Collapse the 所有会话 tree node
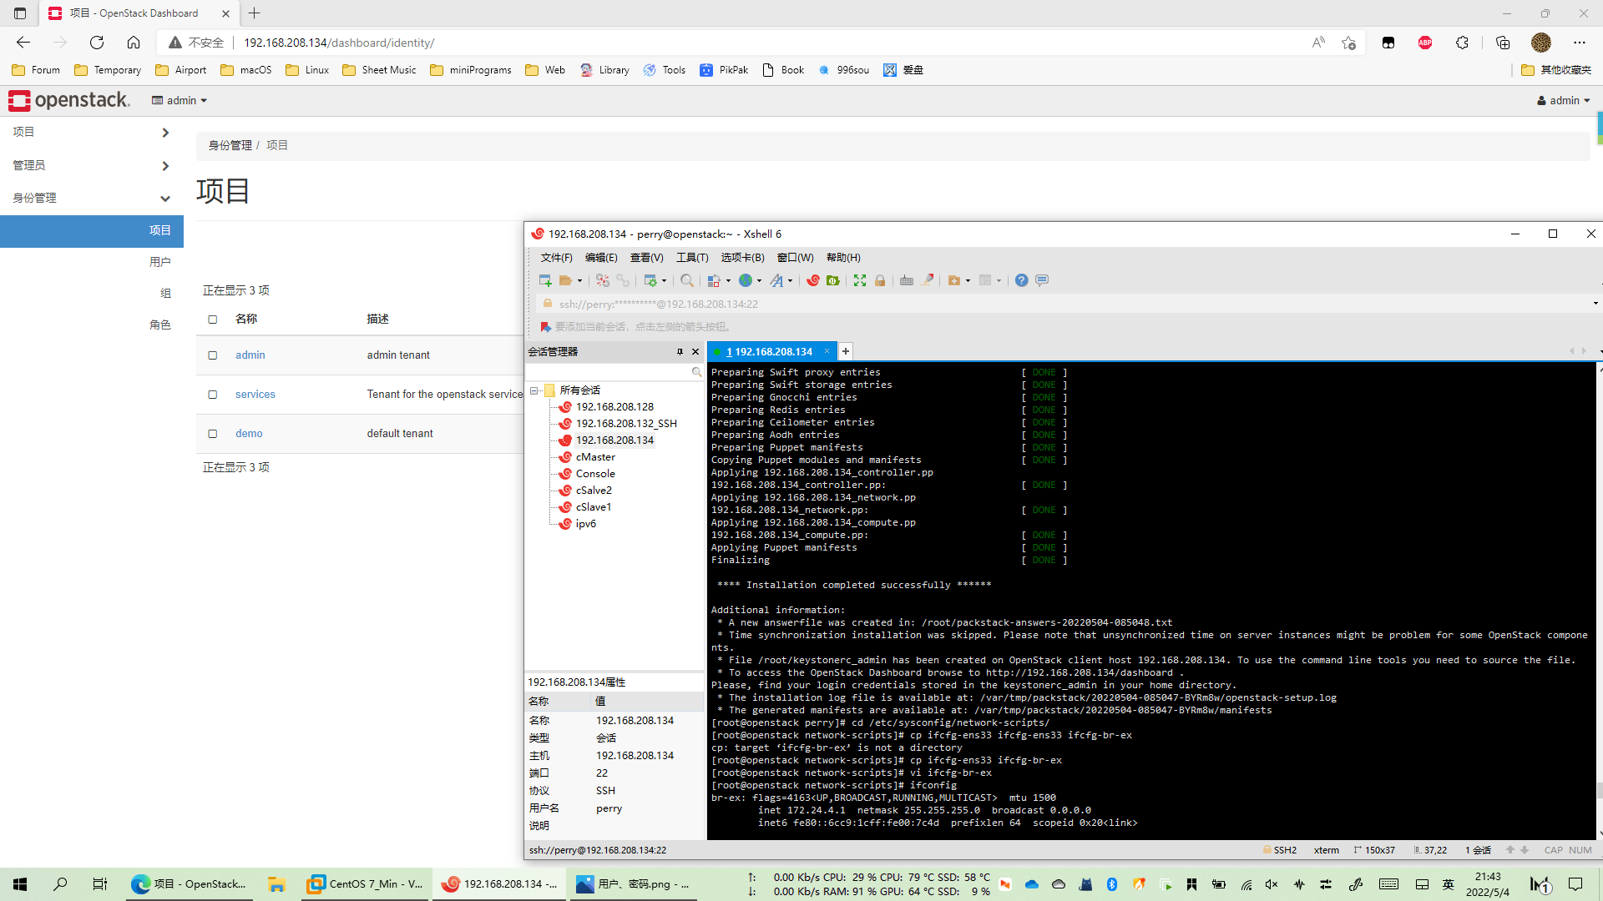This screenshot has width=1603, height=901. [x=534, y=390]
